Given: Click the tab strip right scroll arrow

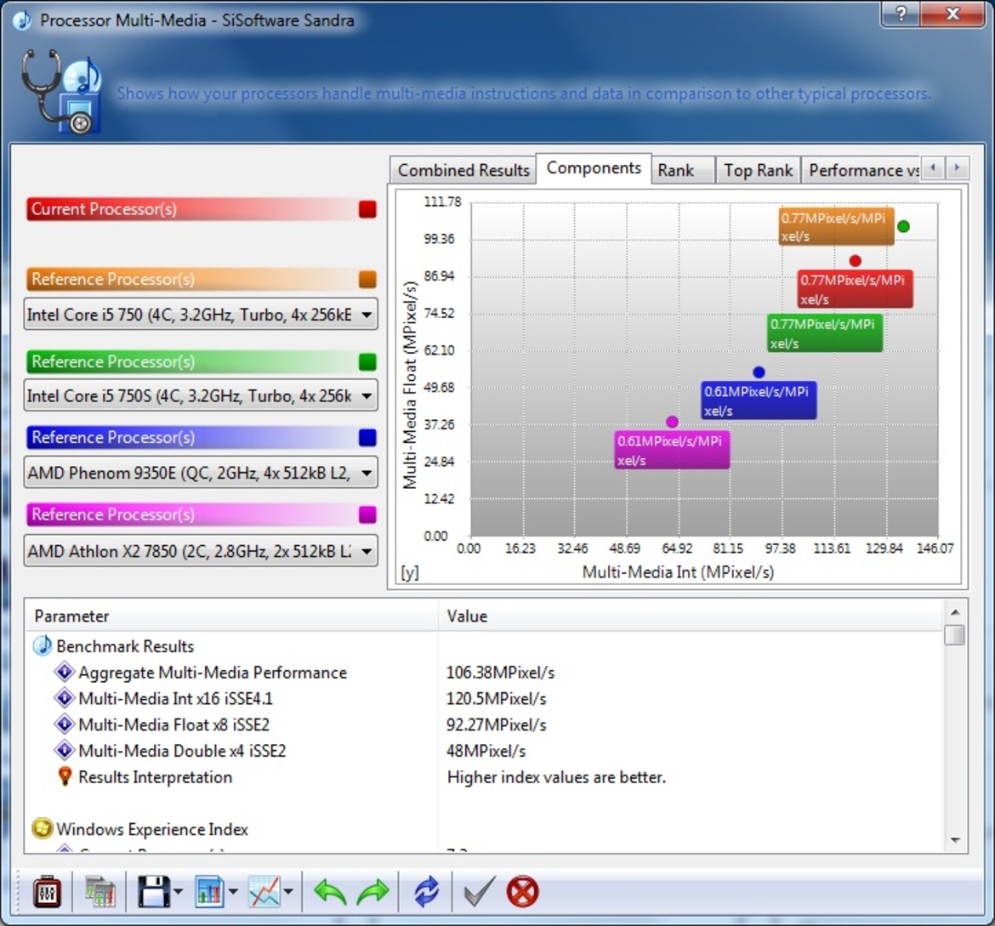Looking at the screenshot, I should (957, 168).
